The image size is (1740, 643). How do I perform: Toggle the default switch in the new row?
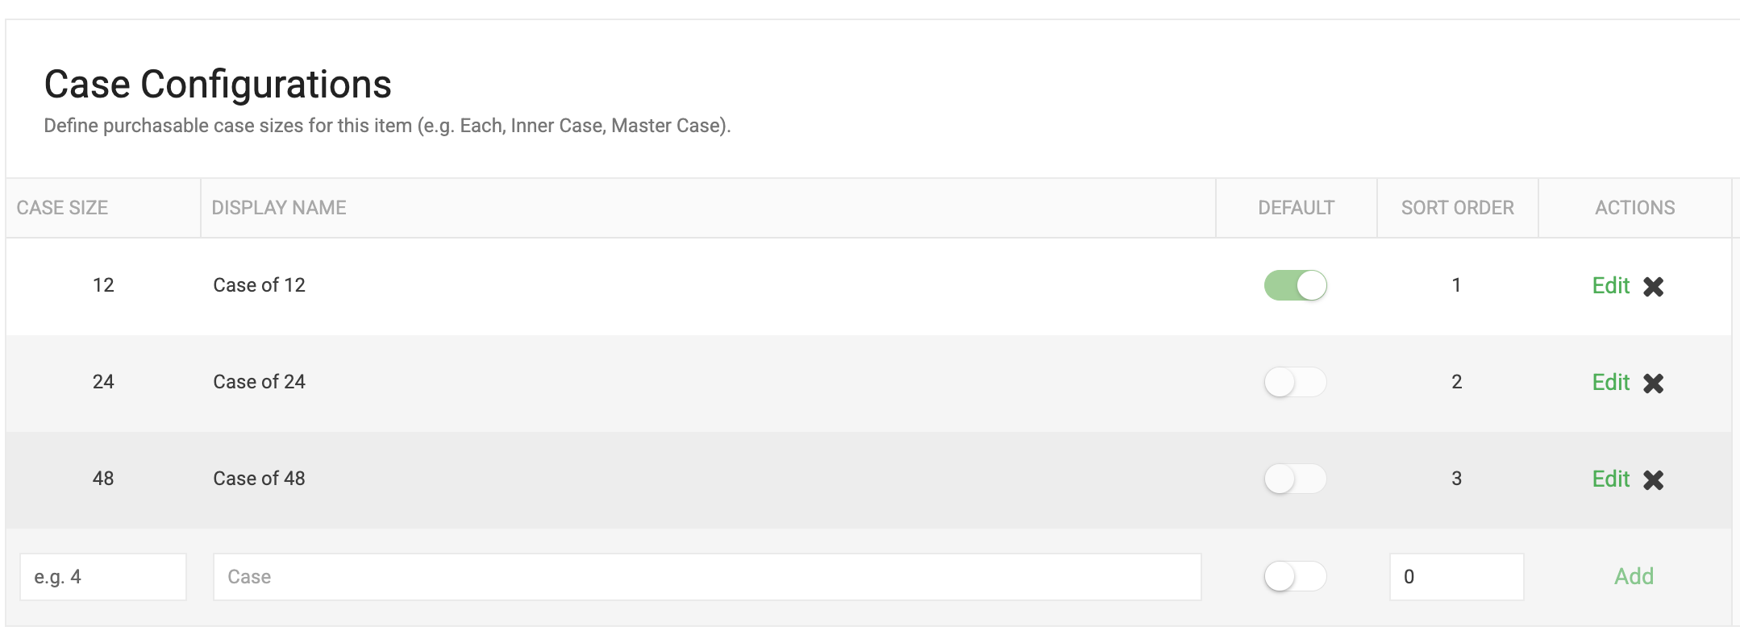click(x=1295, y=576)
